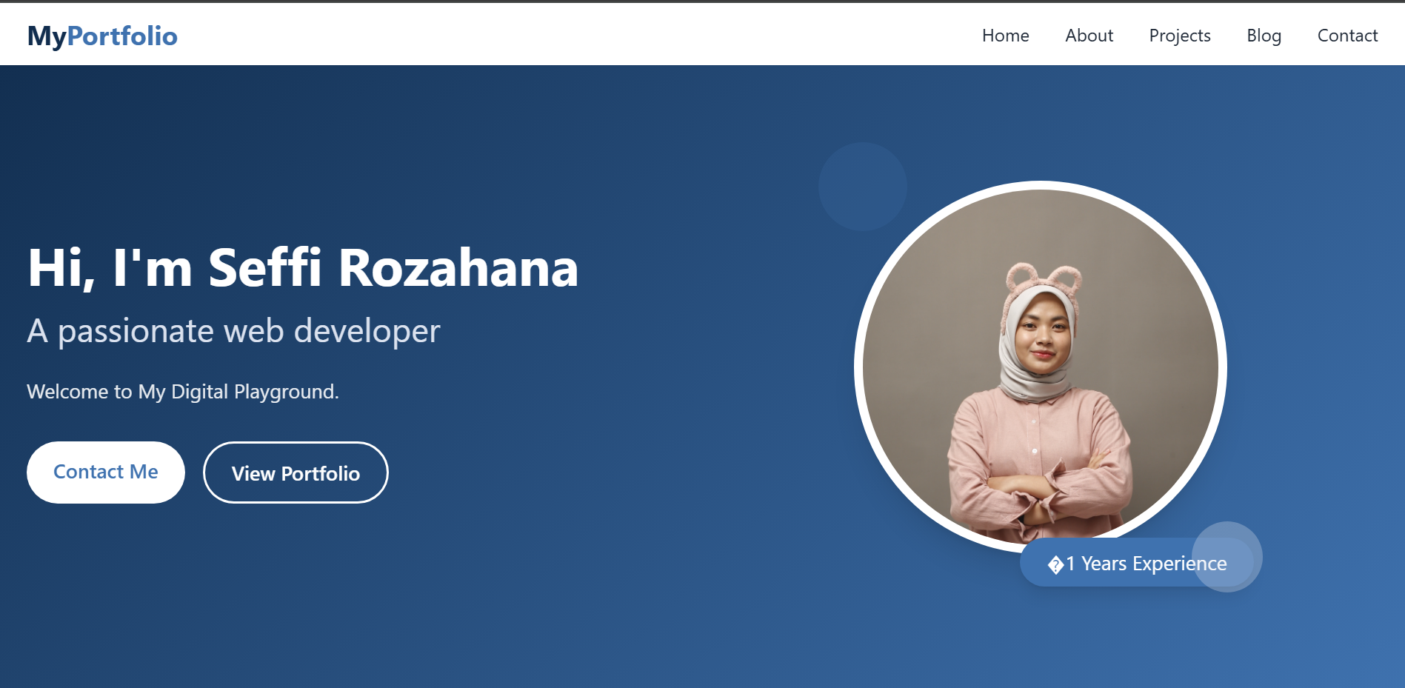The width and height of the screenshot is (1405, 688).
Task: Click the word "Rozahana" in the heading
Action: (458, 267)
